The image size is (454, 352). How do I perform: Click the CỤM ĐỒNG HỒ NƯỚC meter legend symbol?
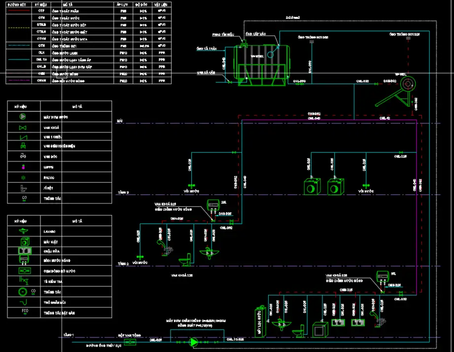(x=25, y=271)
